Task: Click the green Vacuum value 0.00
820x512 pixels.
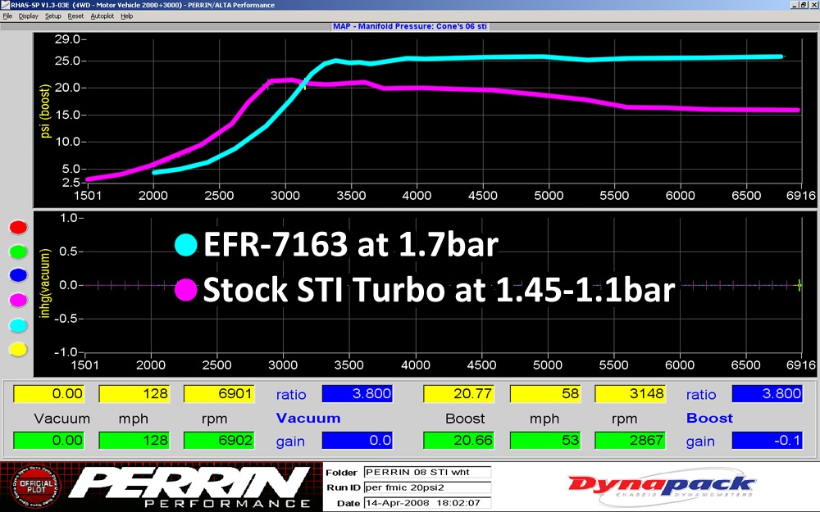Action: point(48,440)
